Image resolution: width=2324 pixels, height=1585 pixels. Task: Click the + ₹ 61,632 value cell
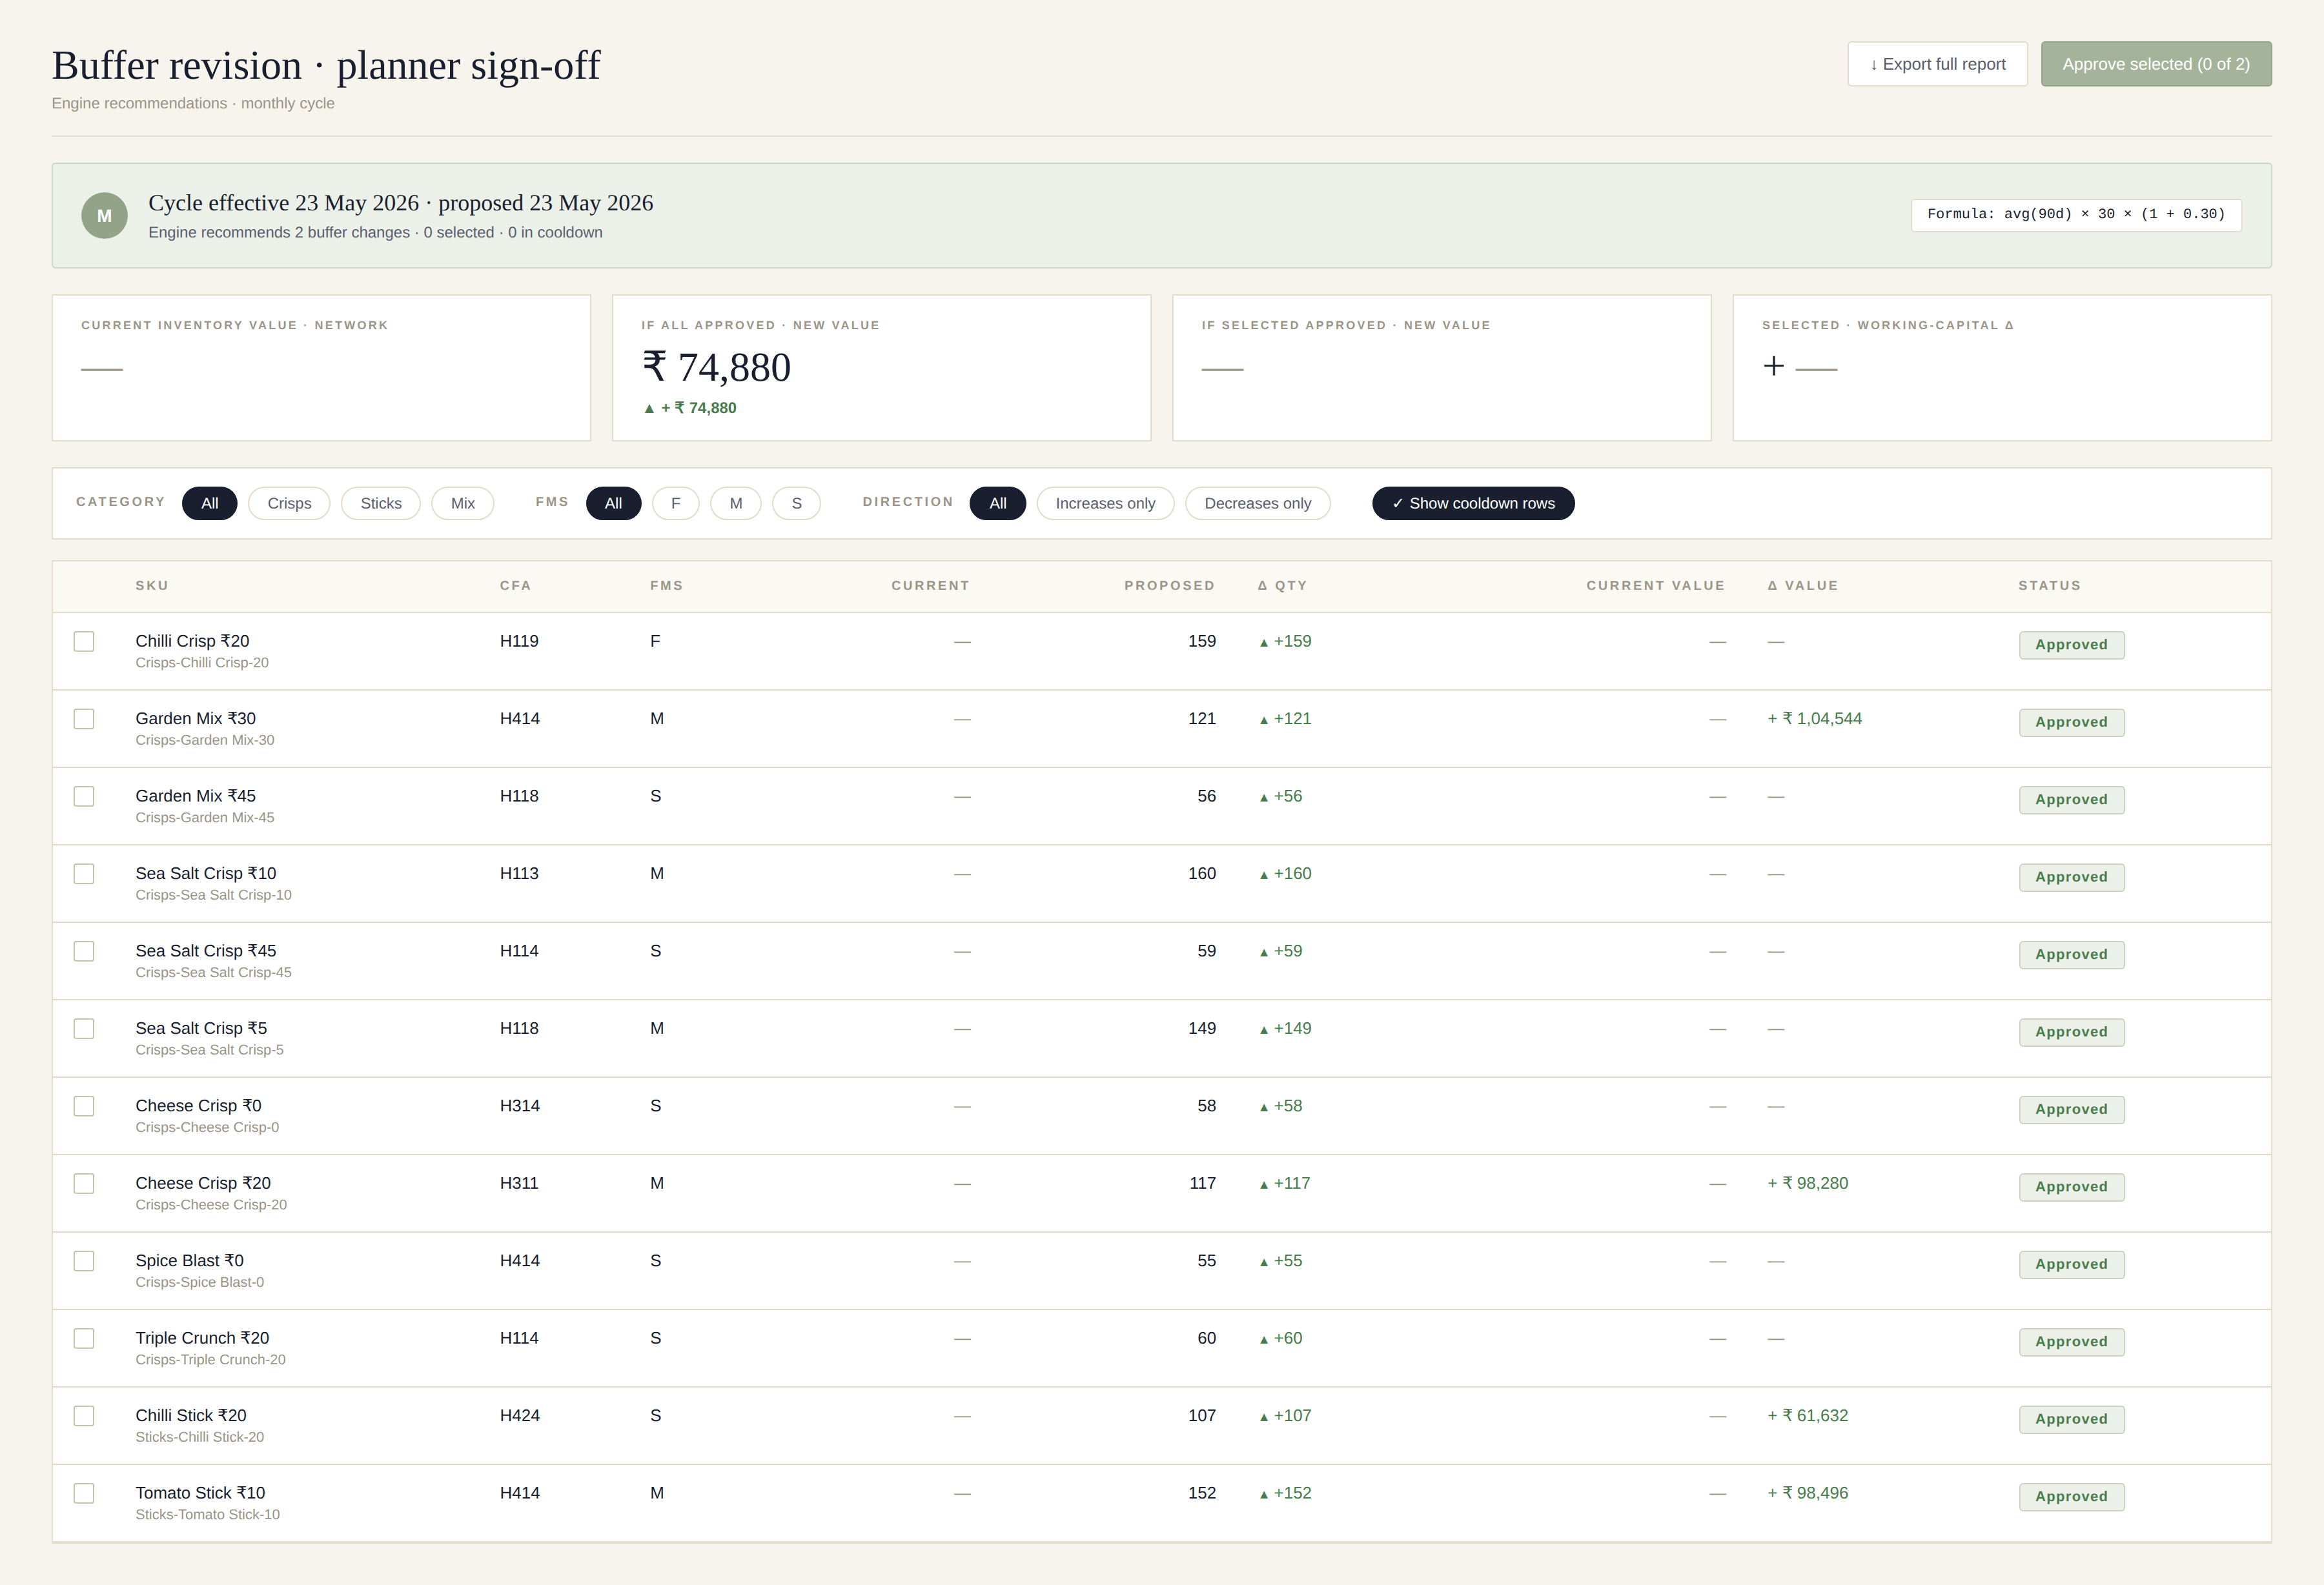[x=1808, y=1416]
